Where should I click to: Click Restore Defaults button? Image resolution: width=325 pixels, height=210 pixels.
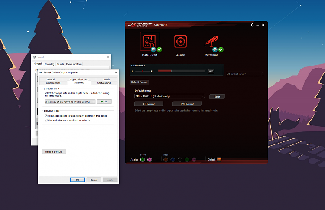pos(54,152)
